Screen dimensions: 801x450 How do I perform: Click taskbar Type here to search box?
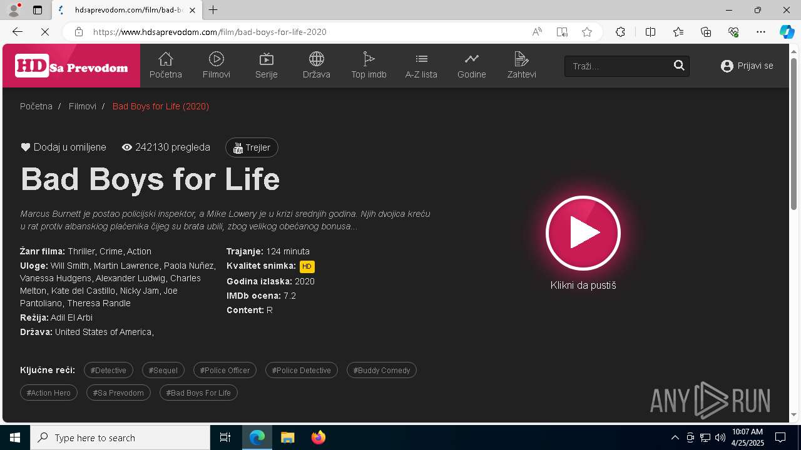click(120, 437)
